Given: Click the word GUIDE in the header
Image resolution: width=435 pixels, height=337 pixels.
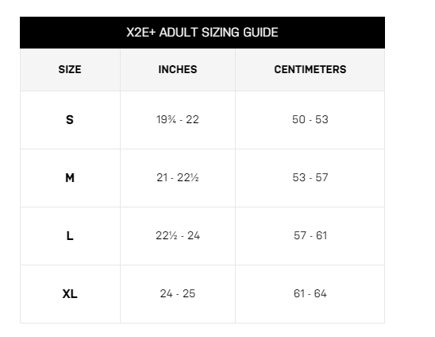Looking at the screenshot, I should click(x=260, y=33).
